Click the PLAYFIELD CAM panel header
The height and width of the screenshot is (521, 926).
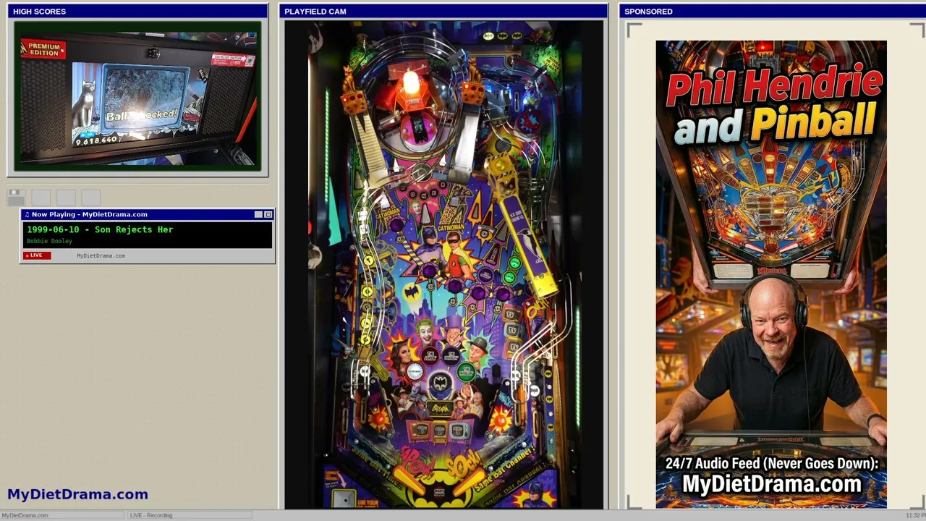click(443, 12)
